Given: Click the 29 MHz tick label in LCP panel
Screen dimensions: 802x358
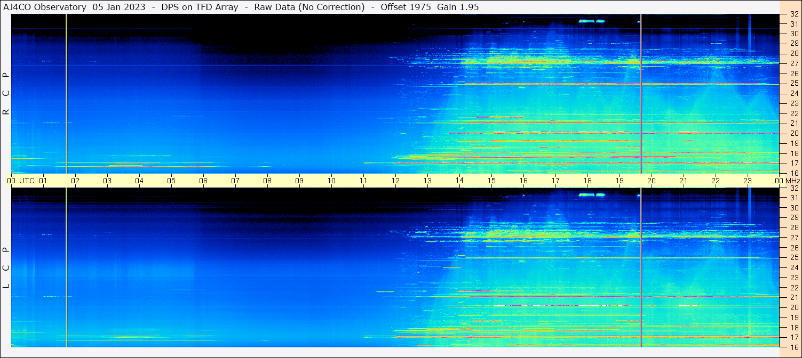Looking at the screenshot, I should tap(794, 218).
